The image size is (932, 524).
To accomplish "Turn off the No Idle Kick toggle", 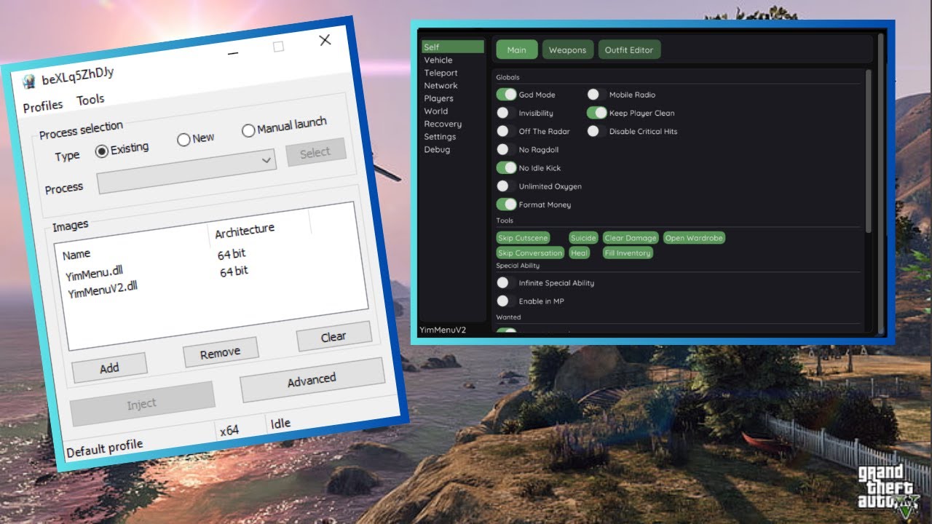I will pos(506,168).
